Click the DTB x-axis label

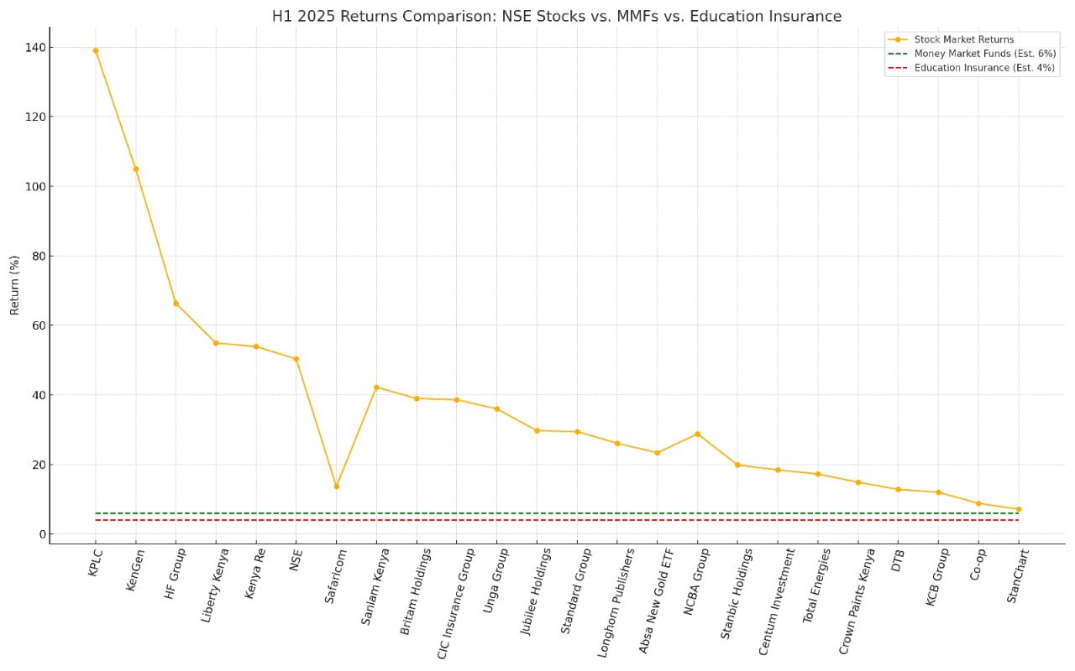pyautogui.click(x=897, y=559)
